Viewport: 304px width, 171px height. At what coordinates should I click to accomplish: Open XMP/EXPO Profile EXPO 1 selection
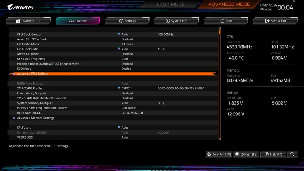(126, 88)
